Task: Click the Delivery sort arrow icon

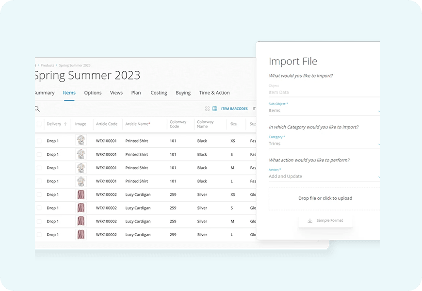Action: click(65, 124)
